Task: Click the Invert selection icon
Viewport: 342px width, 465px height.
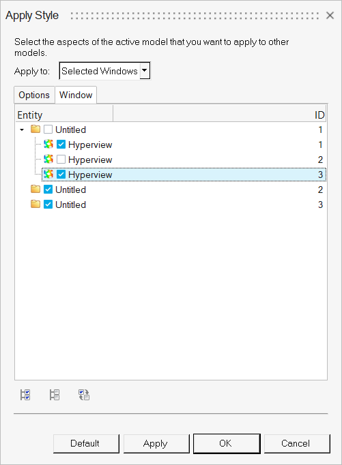Action: [84, 395]
